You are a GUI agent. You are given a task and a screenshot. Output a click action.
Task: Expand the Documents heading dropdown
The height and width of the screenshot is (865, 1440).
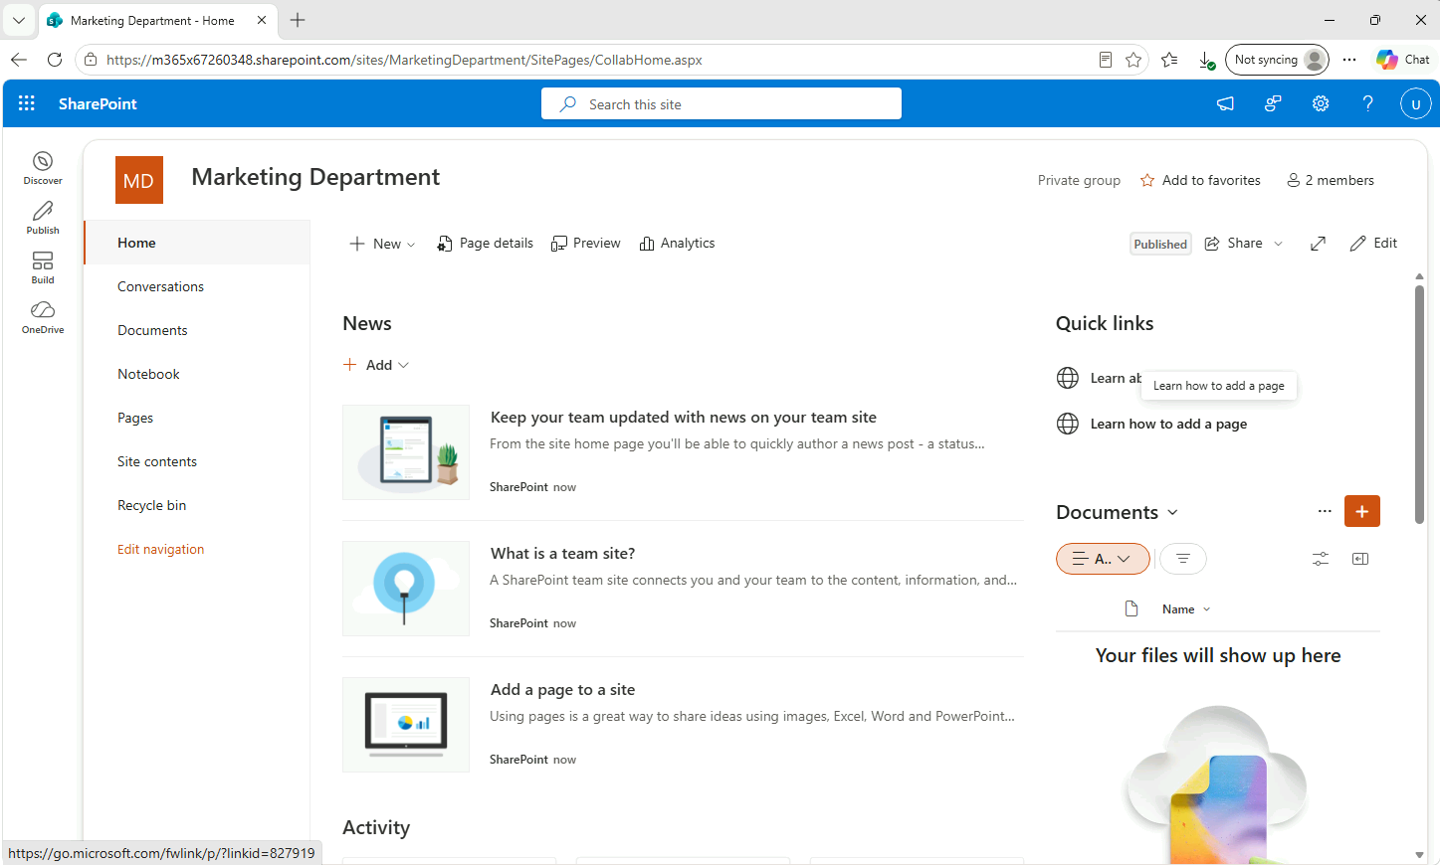(x=1172, y=512)
